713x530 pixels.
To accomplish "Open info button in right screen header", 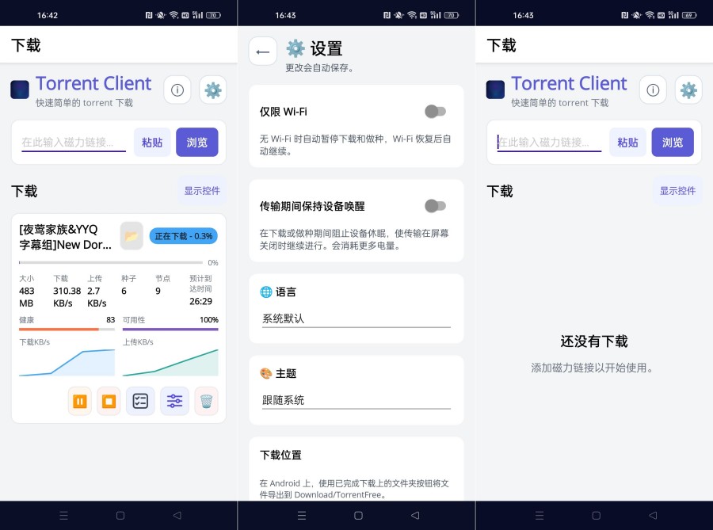I will [653, 90].
